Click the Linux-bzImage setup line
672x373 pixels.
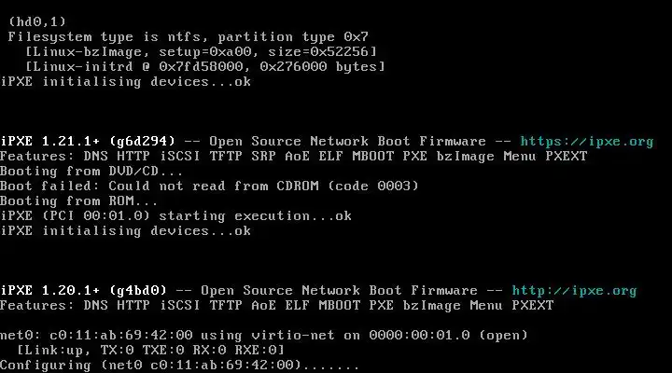(x=202, y=51)
